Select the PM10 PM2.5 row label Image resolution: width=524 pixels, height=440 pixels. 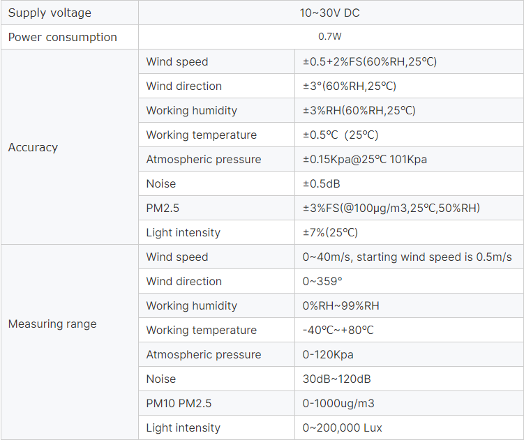(x=179, y=403)
